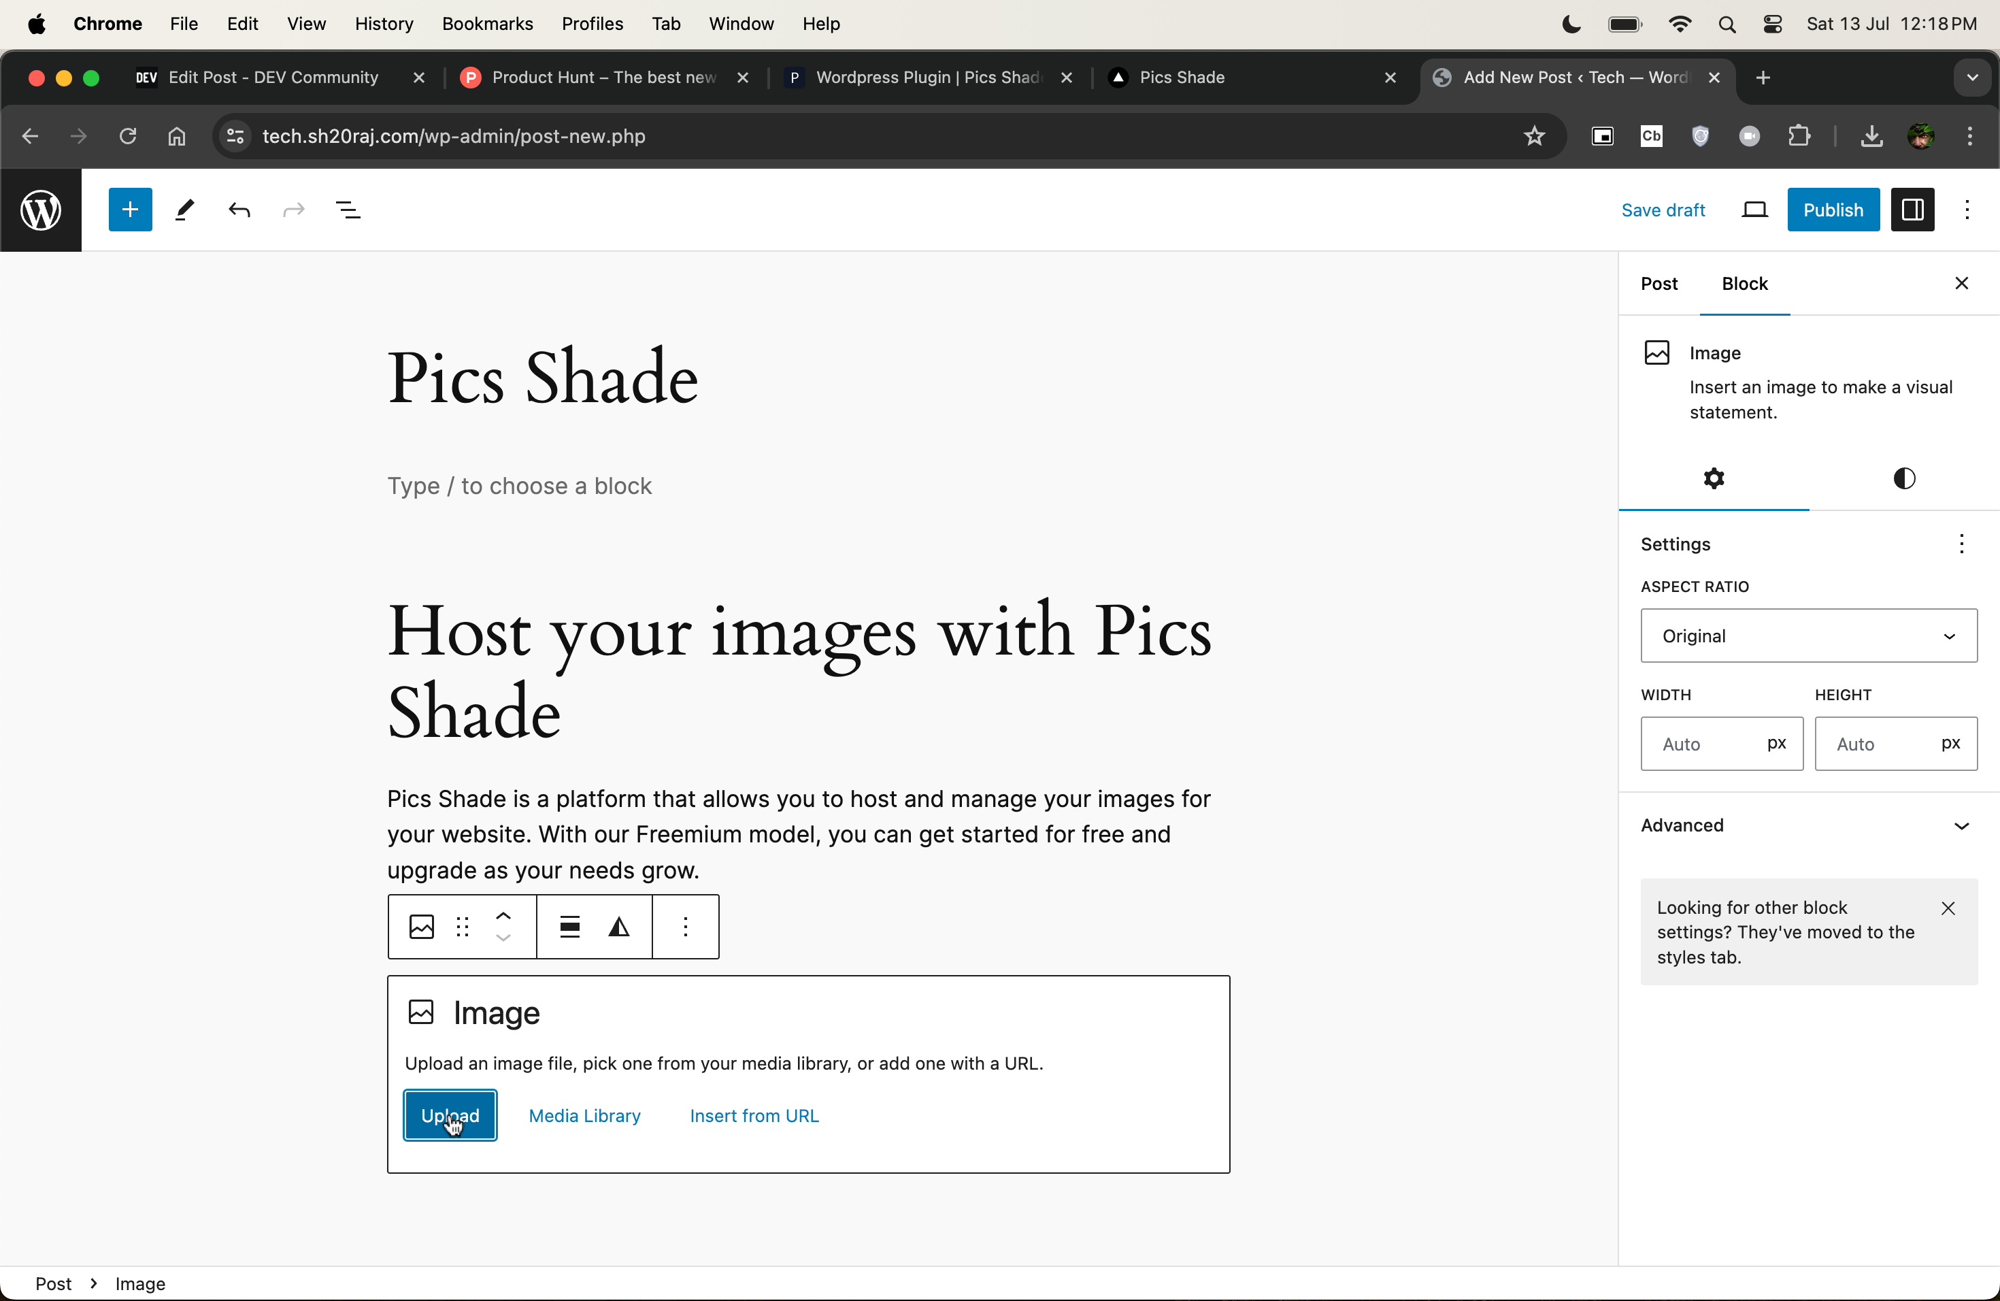Open the History menu in menu bar
Screen dimensions: 2000x1301
pos(383,24)
